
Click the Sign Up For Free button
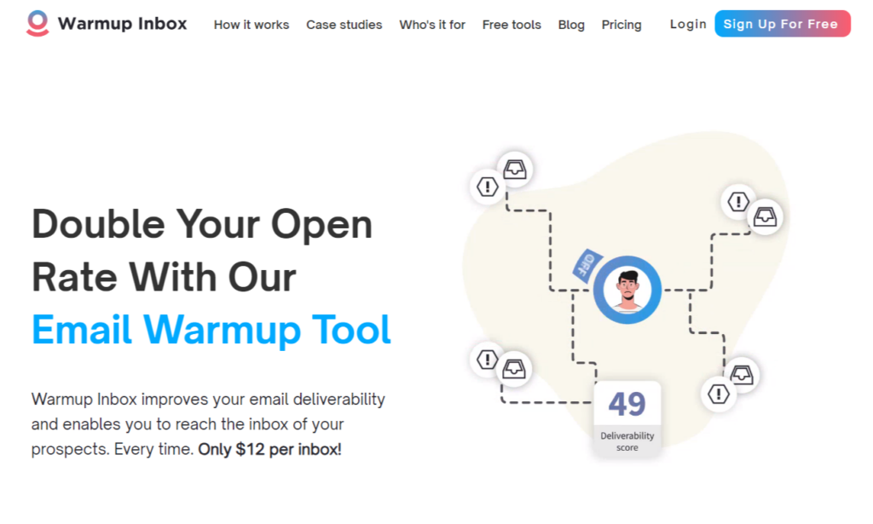(x=783, y=23)
